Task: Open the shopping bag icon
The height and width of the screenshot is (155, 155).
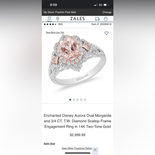Action: [x=106, y=19]
